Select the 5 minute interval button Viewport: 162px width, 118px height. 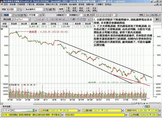click(x=106, y=15)
